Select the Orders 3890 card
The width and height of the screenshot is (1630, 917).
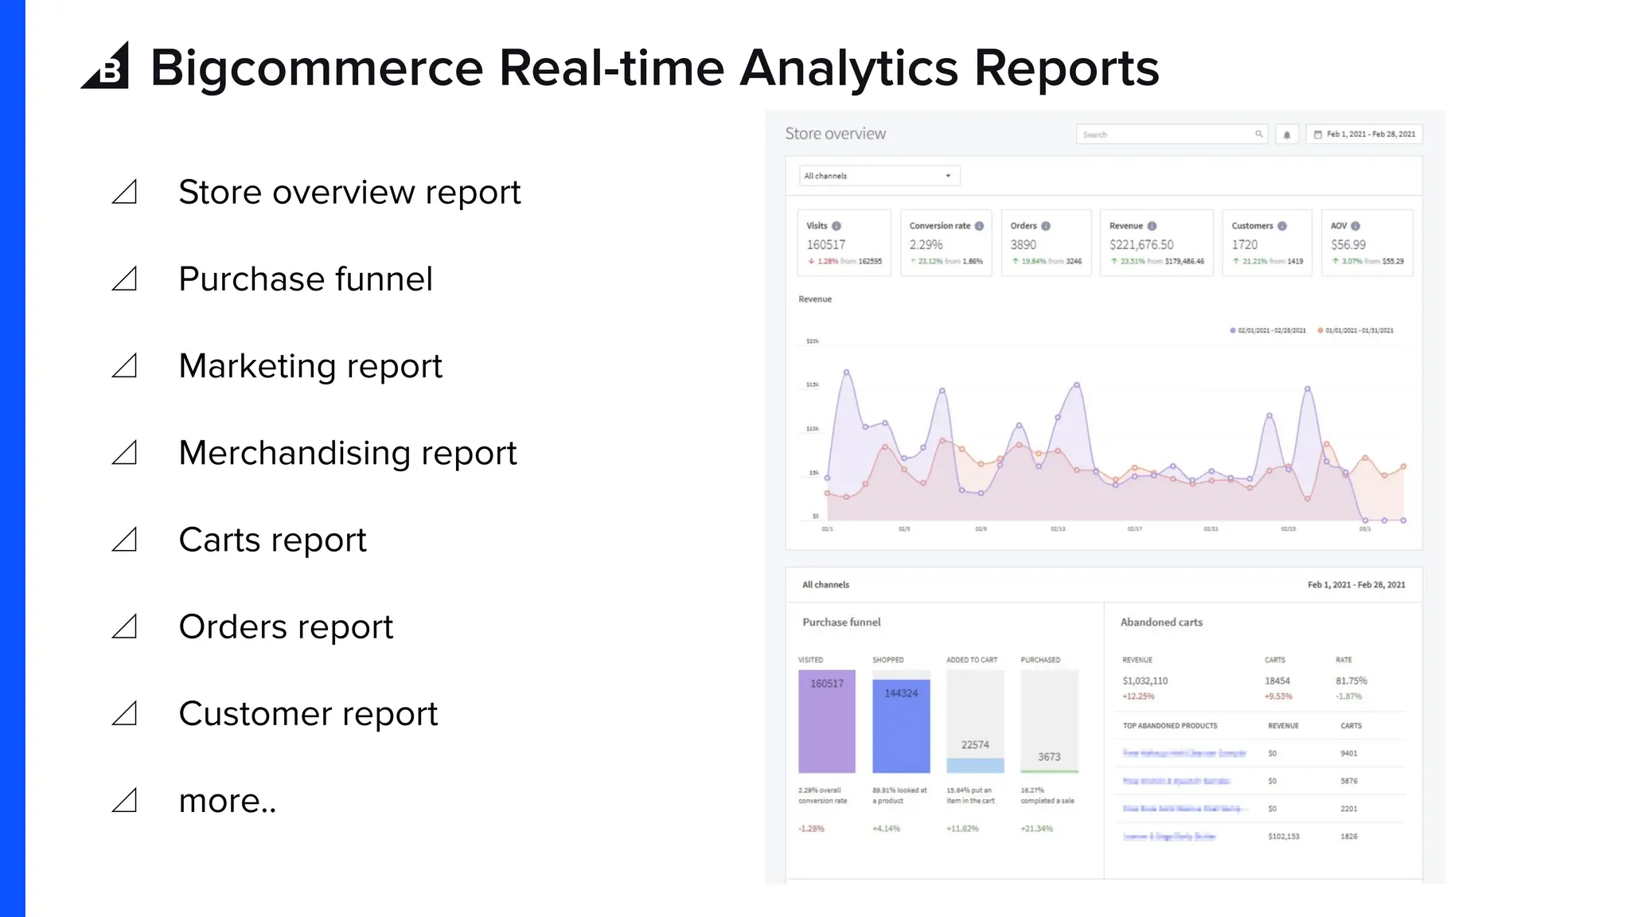click(1046, 243)
